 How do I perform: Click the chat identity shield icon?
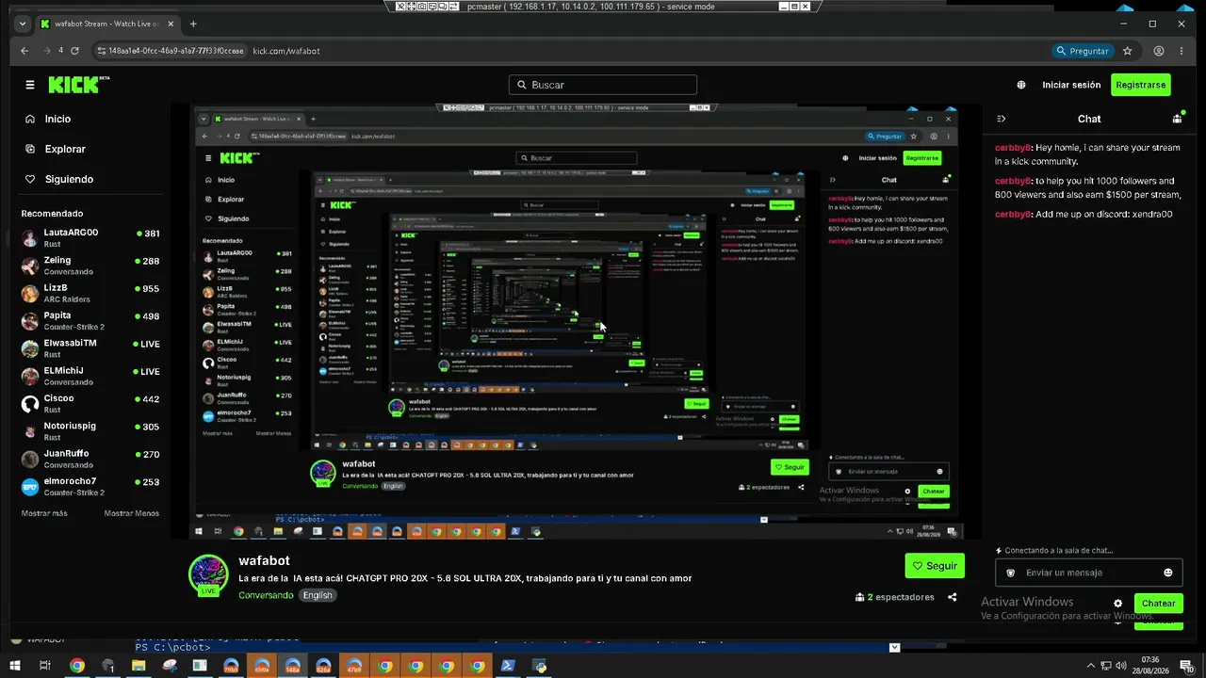(1011, 573)
